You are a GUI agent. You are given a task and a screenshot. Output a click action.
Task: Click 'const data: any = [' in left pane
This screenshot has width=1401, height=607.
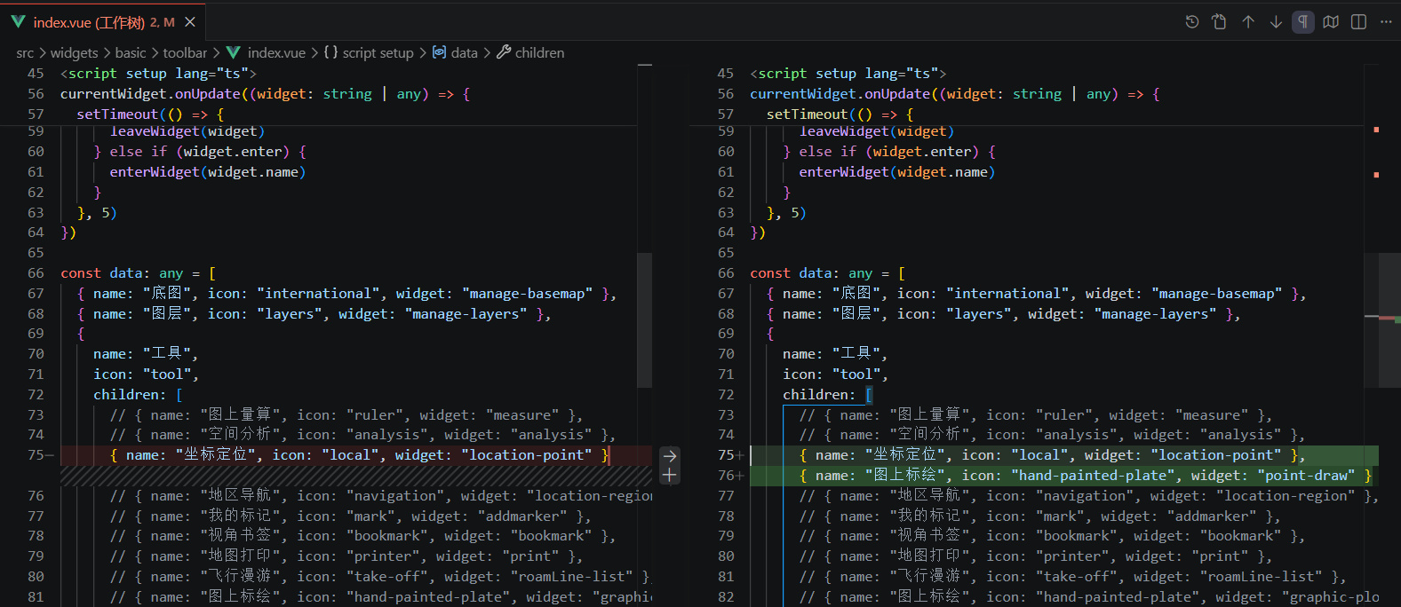(138, 273)
